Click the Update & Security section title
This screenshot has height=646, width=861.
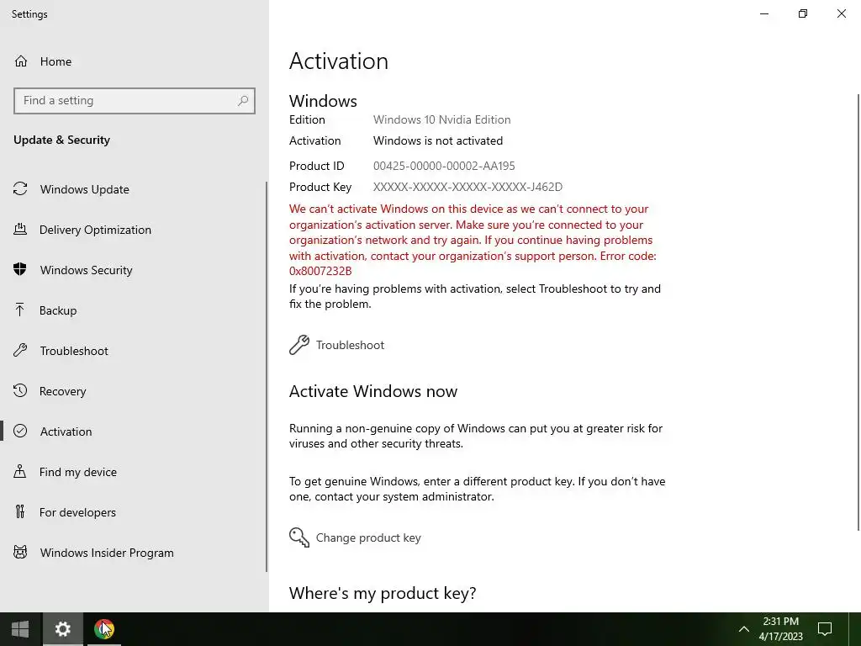(x=61, y=140)
